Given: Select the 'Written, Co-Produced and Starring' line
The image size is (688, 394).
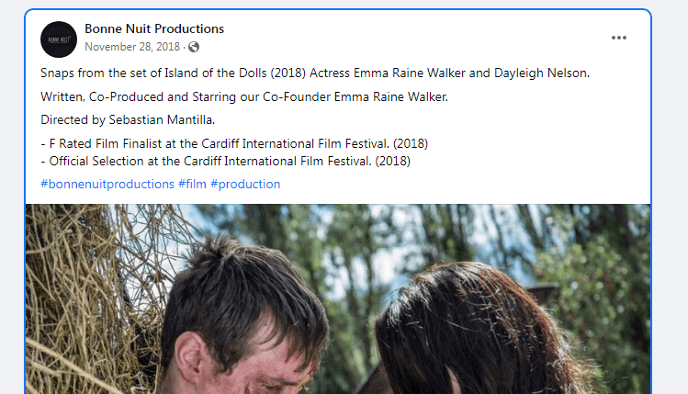Looking at the screenshot, I should [x=244, y=97].
